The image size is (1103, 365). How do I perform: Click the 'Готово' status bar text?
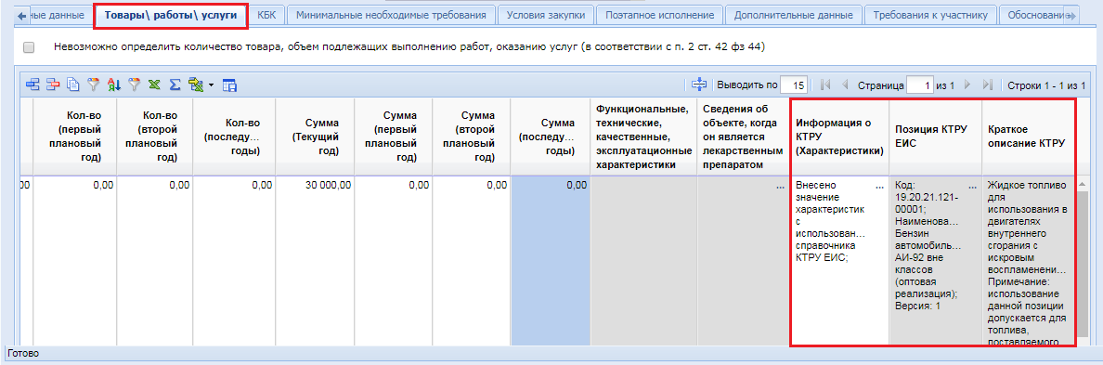pyautogui.click(x=23, y=353)
